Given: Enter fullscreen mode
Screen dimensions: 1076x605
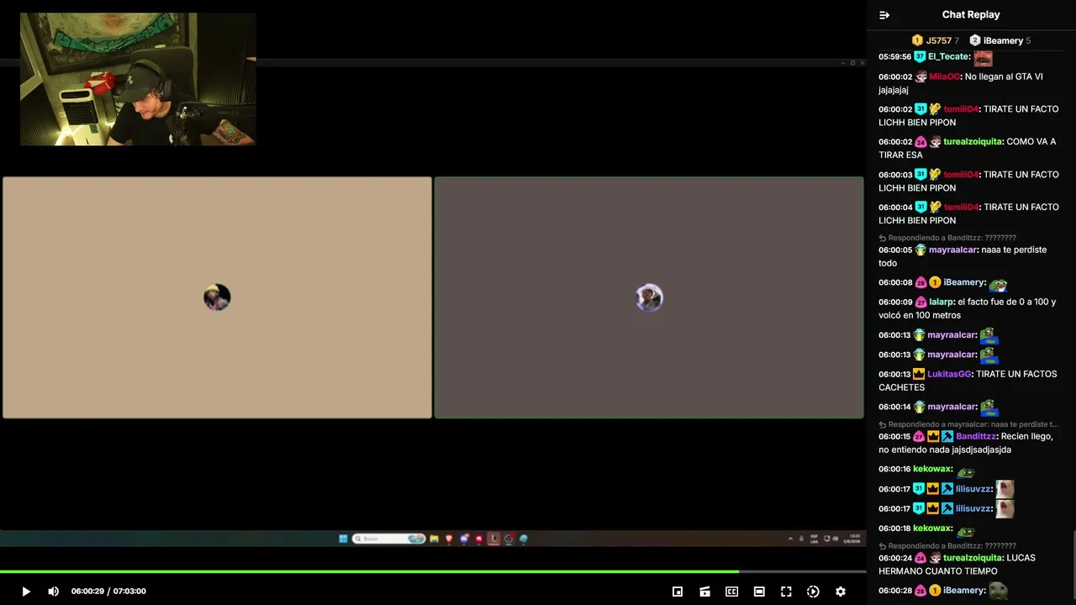Looking at the screenshot, I should pos(786,592).
